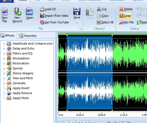The width and height of the screenshot is (147, 123).
Task: Delete the selected audio
Action: coord(126,9)
